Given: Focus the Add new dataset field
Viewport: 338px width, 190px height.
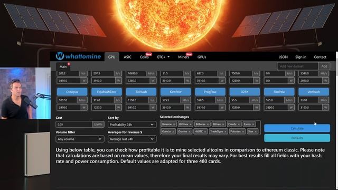Looking at the screenshot, I should coord(298,66).
